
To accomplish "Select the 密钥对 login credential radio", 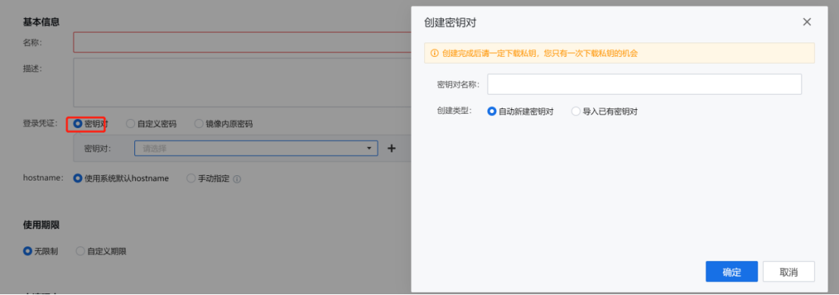I will (x=78, y=124).
